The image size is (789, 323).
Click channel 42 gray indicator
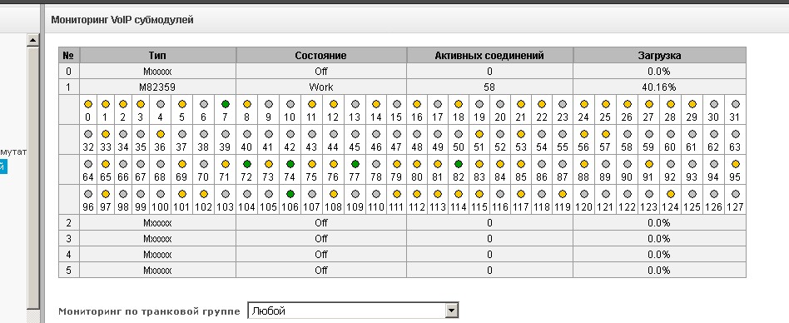click(290, 134)
